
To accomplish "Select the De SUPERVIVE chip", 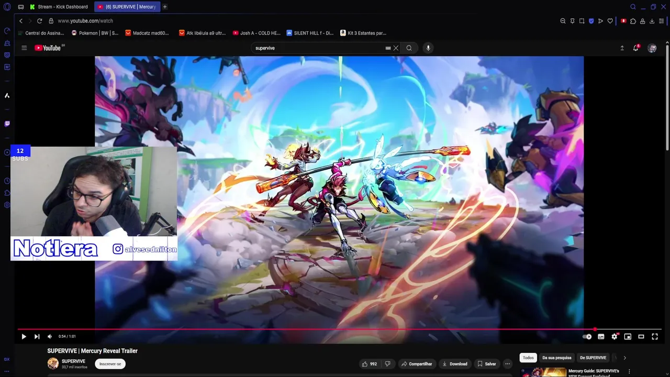I will point(593,358).
